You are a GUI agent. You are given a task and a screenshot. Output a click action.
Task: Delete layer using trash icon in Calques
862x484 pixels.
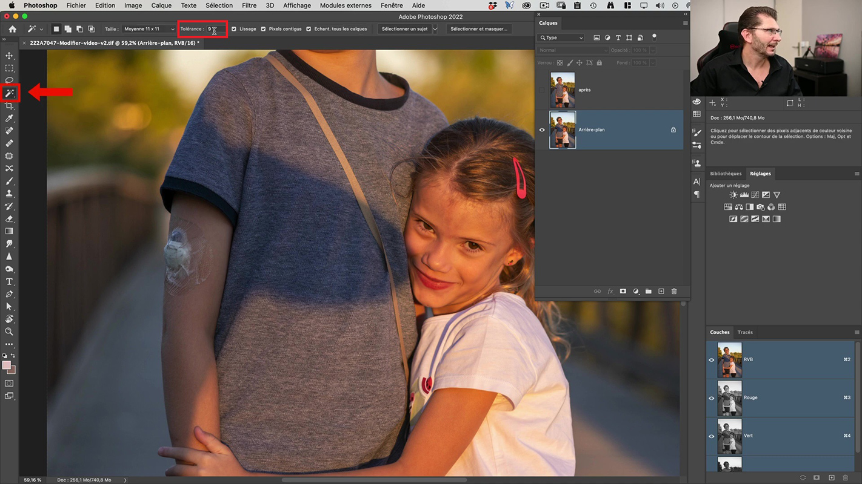pos(674,292)
